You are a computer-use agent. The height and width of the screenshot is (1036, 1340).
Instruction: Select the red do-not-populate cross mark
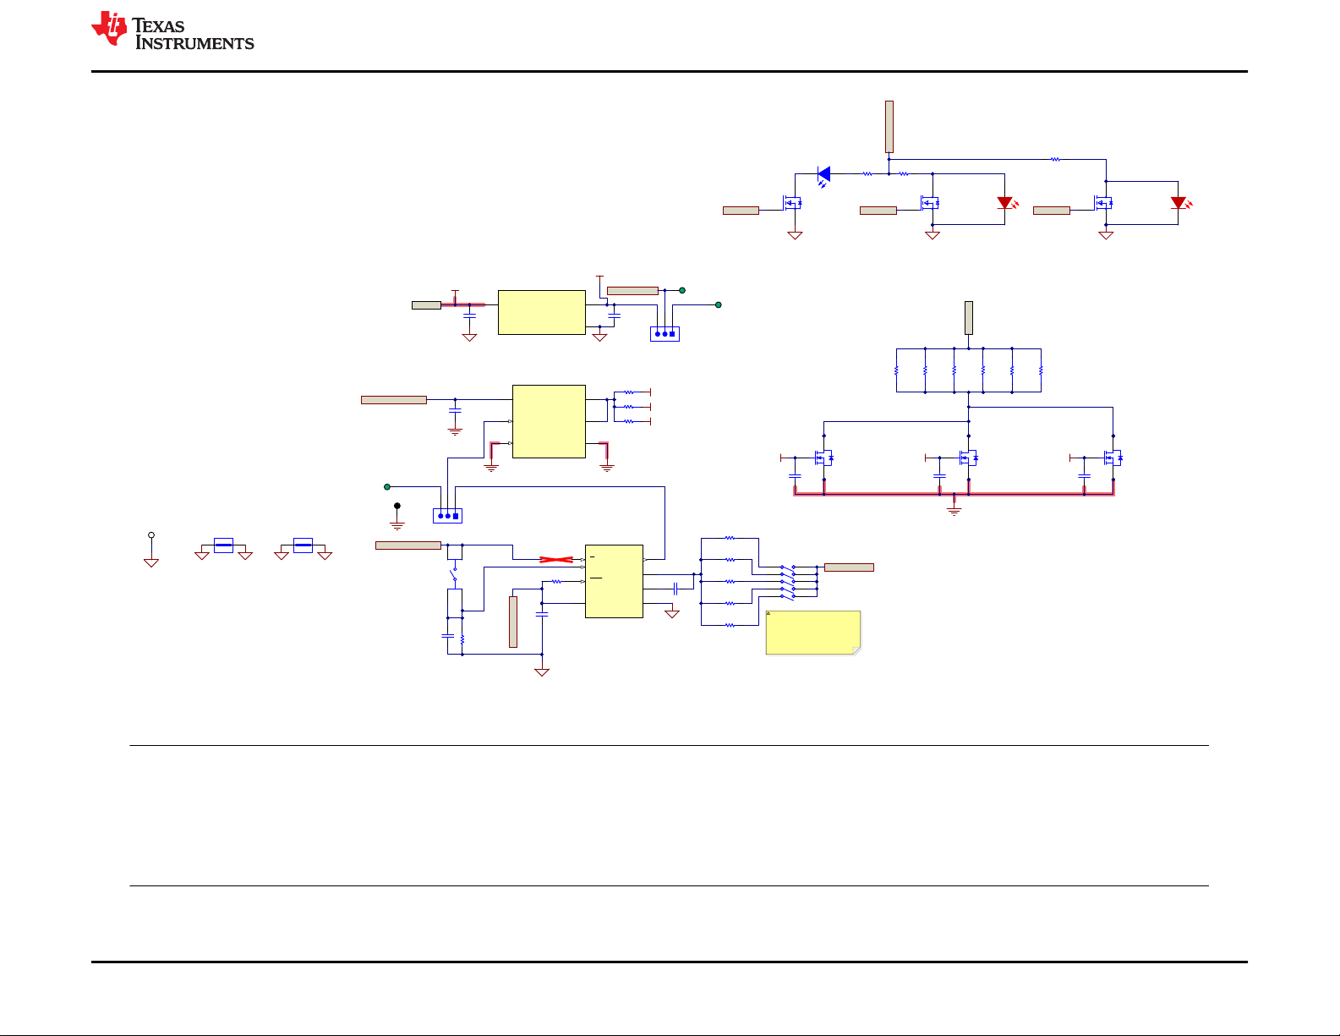click(556, 559)
